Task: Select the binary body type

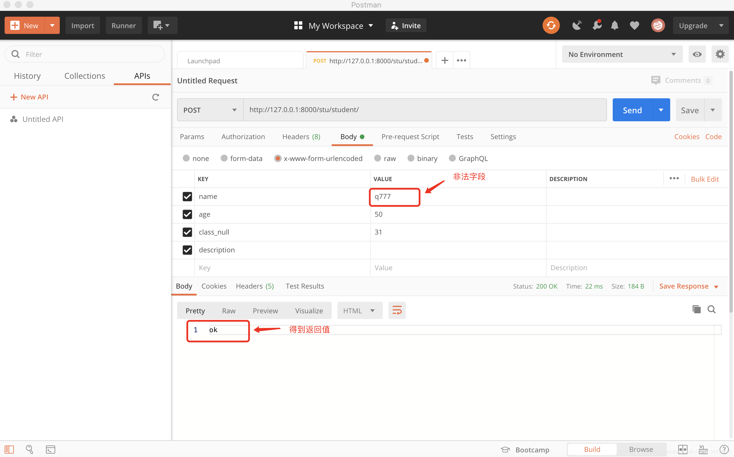Action: click(411, 158)
